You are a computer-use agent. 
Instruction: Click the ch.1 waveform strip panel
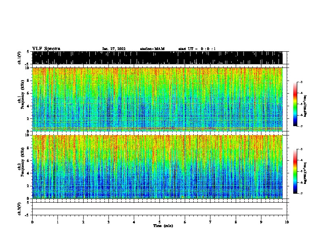[x=157, y=58]
